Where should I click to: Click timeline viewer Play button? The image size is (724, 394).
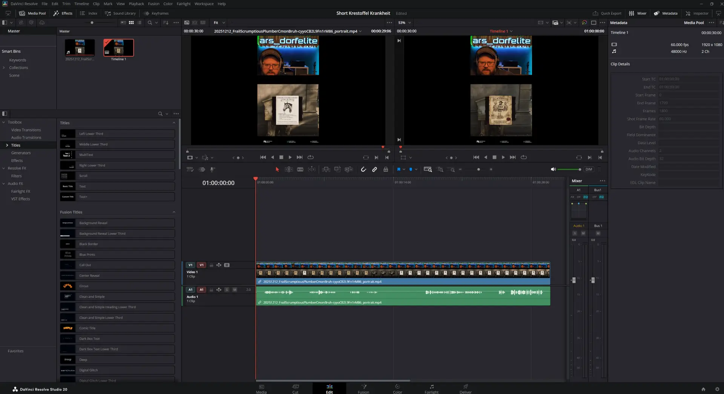tap(503, 157)
